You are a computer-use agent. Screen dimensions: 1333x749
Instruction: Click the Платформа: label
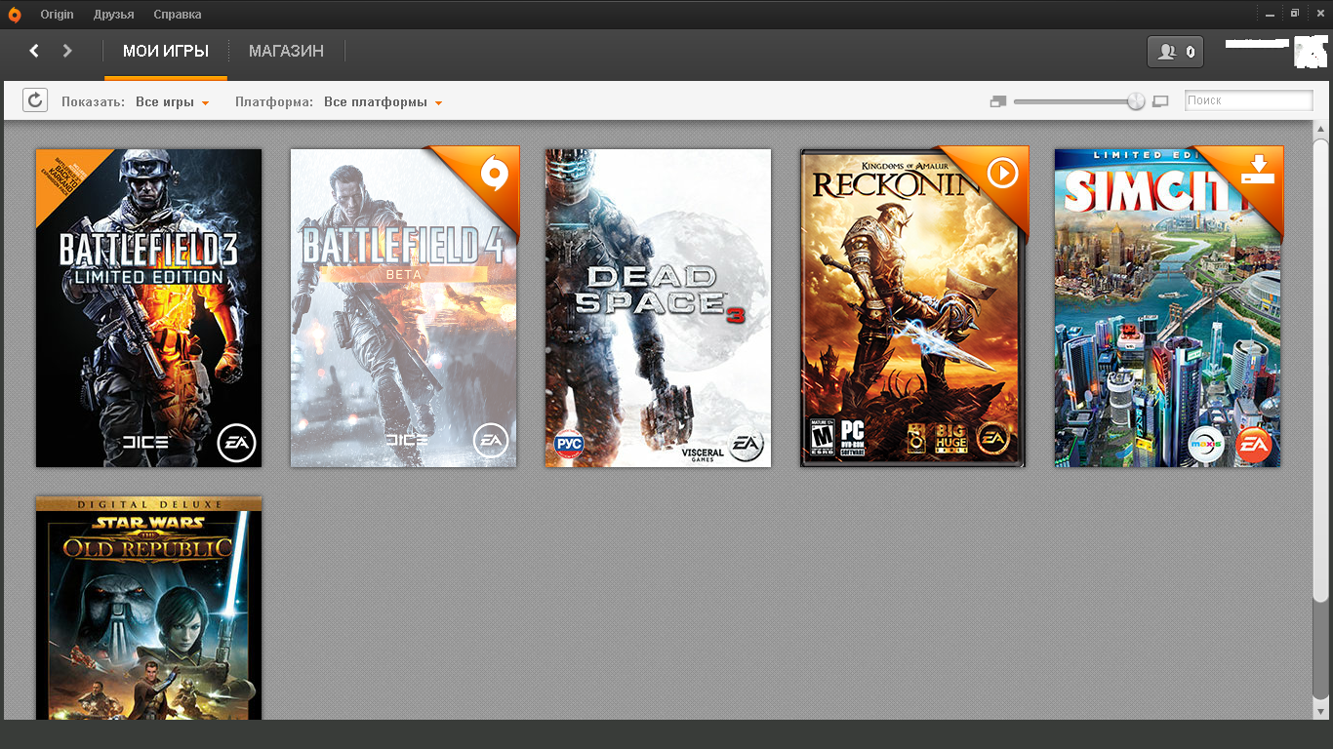pos(274,102)
